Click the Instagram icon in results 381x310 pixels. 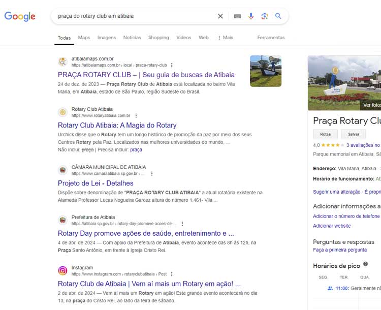pos(62,270)
